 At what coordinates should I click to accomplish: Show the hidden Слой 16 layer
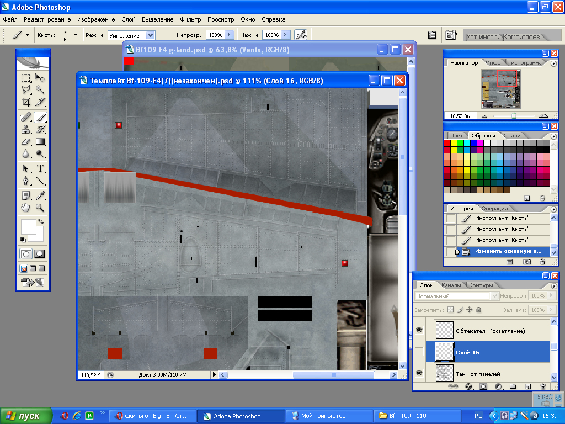tap(419, 352)
